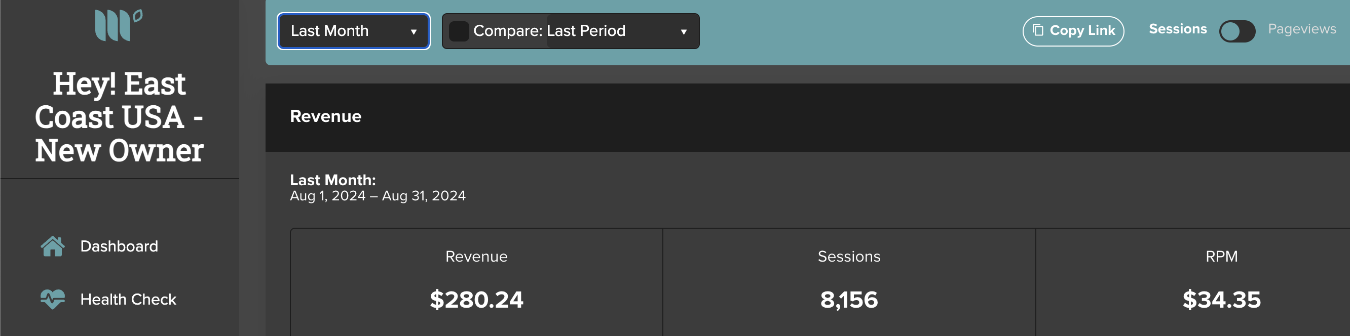Click the Health Check heartbeat icon
This screenshot has height=336, width=1350.
click(52, 300)
